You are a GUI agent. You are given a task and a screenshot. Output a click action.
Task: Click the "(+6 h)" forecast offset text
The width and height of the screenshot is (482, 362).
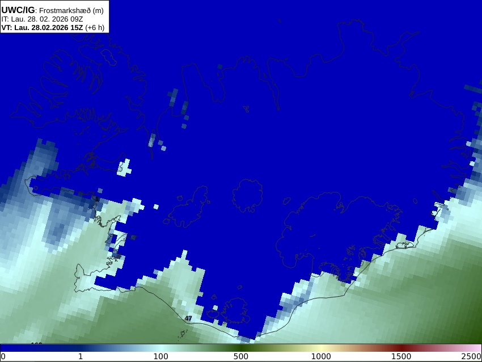[x=95, y=28]
